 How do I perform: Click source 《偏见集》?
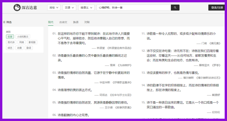(215, 43)
